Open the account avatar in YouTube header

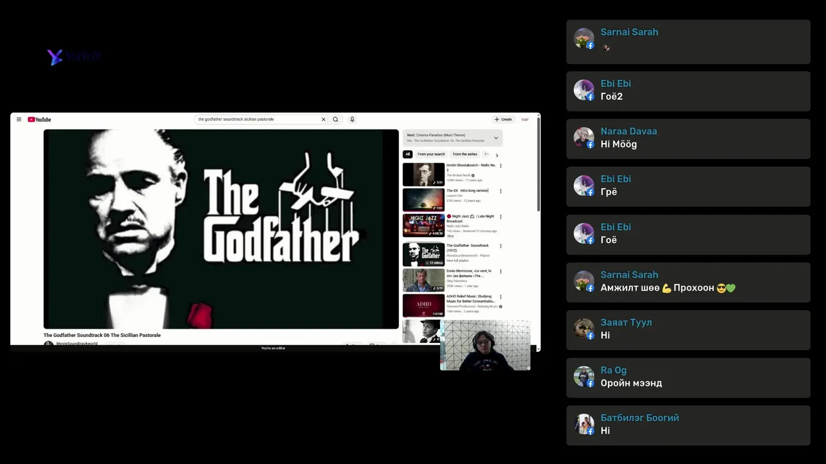(525, 119)
